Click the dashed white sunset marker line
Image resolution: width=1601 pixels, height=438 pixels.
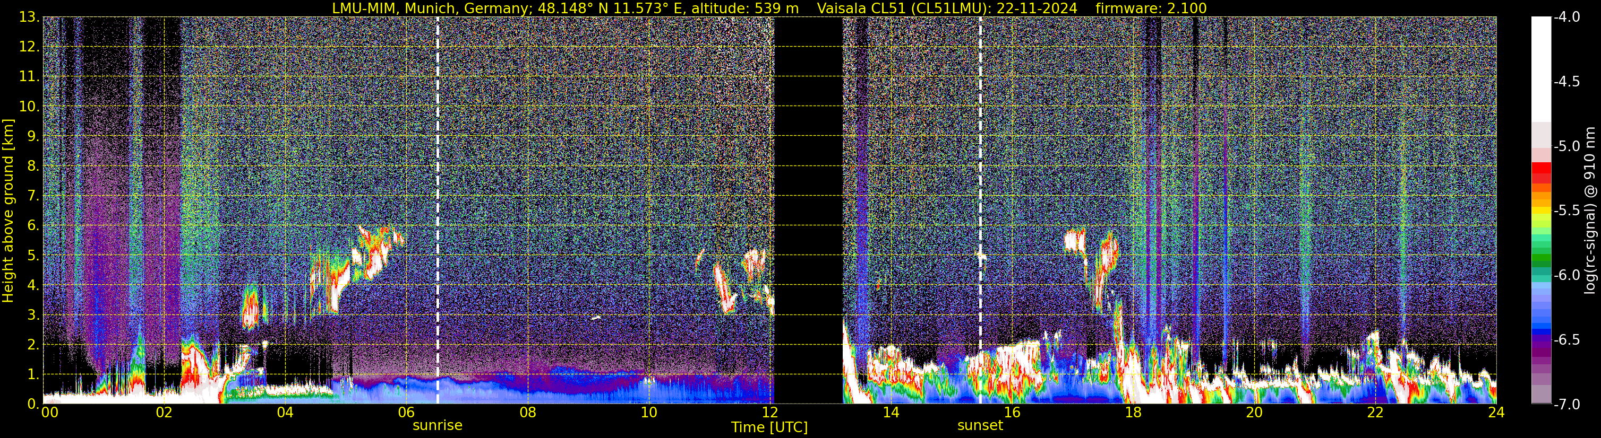[981, 211]
